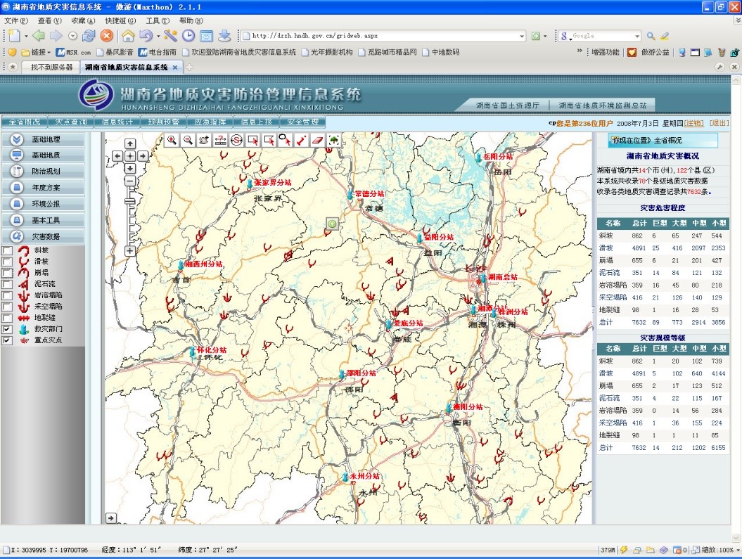742x559 pixels.
Task: Enable the 滑坡 layer checkbox
Action: pyautogui.click(x=7, y=262)
